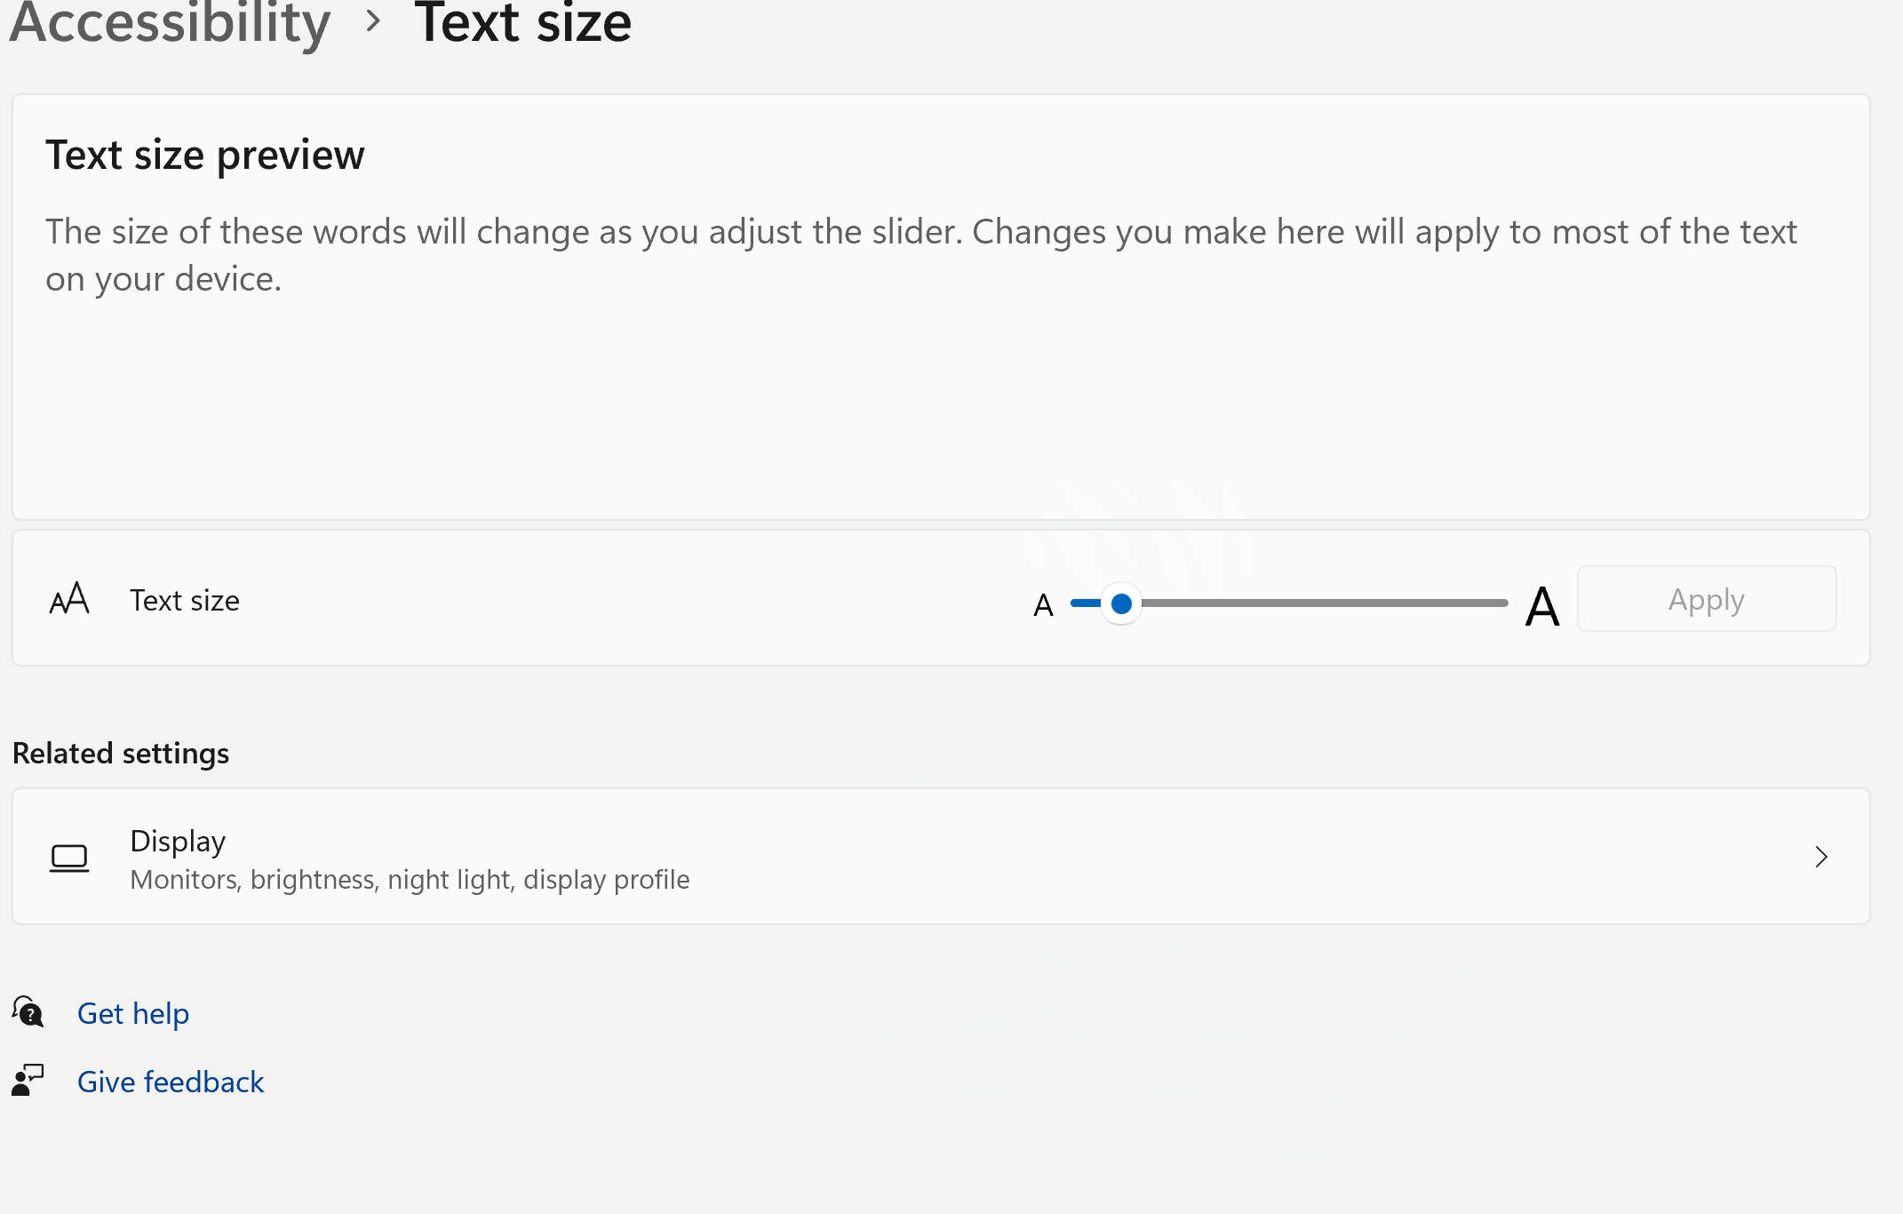
Task: Open the Give feedback link
Action: pyautogui.click(x=171, y=1082)
